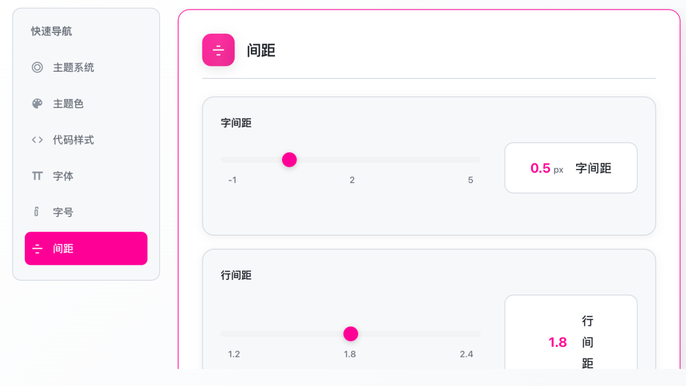Click the spacing icon inside the 间距 button
This screenshot has width=686, height=386.
(38, 248)
